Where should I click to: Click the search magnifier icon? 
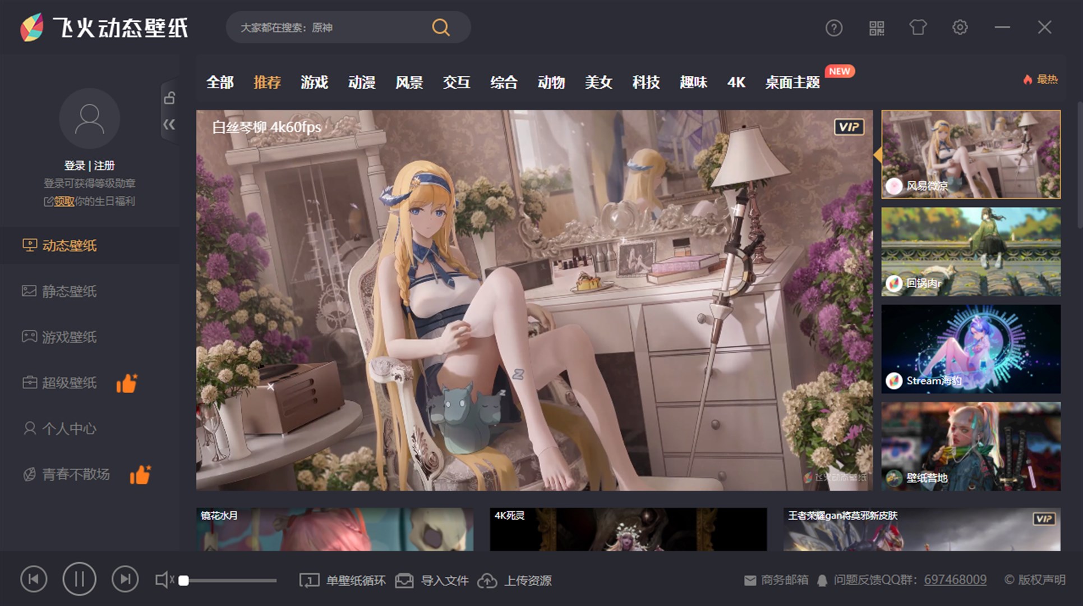441,27
